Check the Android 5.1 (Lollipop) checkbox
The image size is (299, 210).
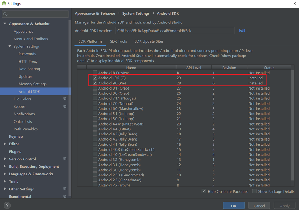tap(95, 114)
